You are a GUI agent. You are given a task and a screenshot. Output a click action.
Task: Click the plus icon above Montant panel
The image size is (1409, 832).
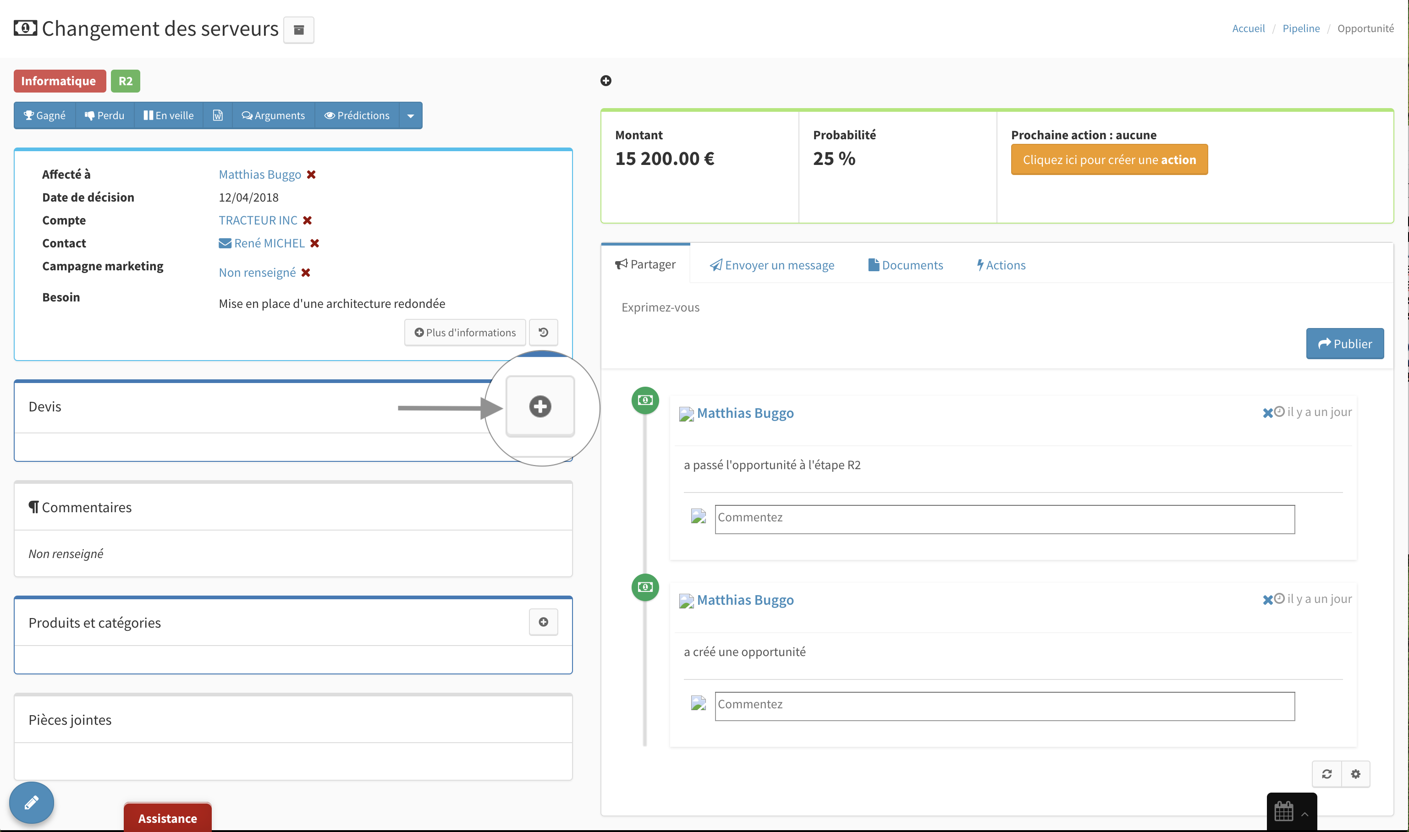(606, 81)
